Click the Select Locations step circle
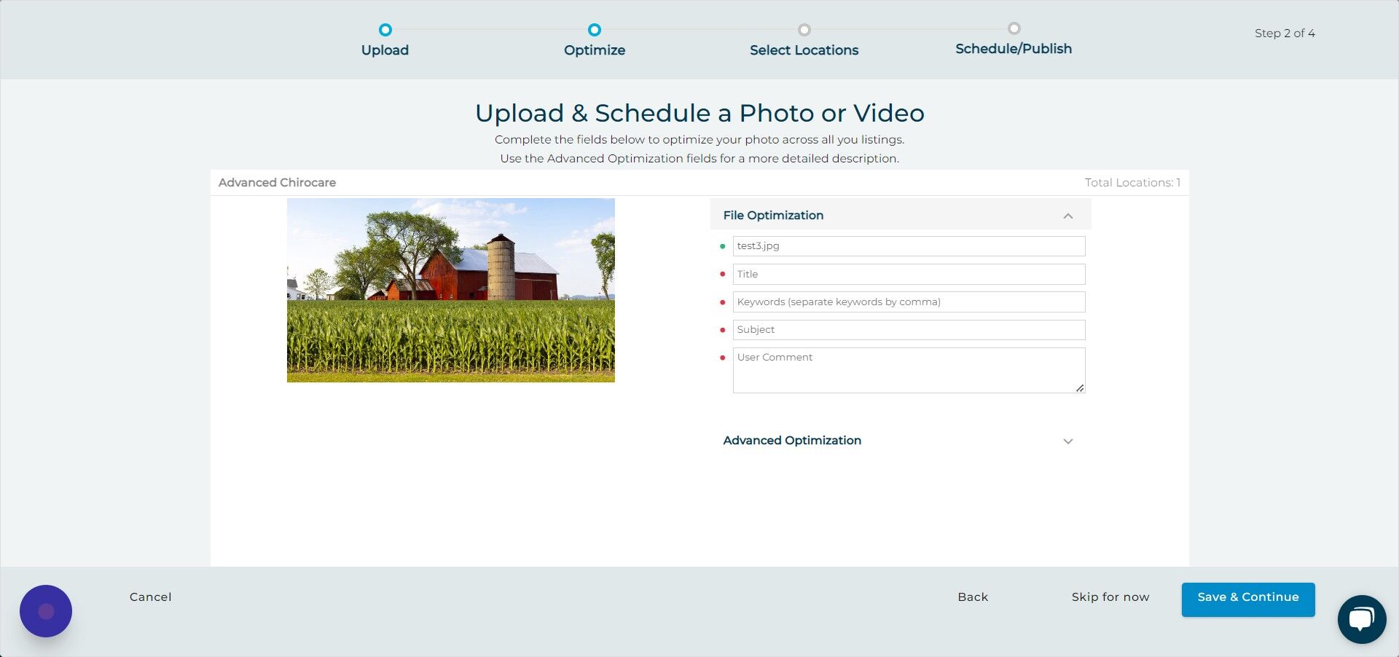Screen dimensions: 1399x657 click(x=804, y=30)
